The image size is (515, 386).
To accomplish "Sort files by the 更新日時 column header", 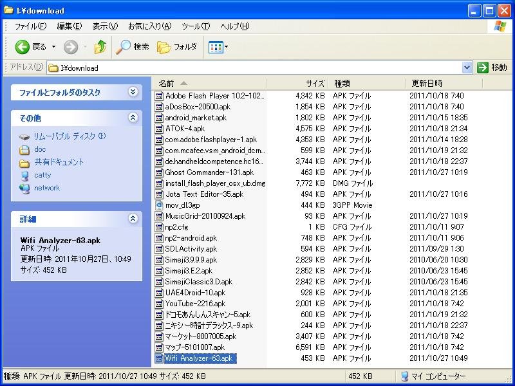I will (x=444, y=84).
